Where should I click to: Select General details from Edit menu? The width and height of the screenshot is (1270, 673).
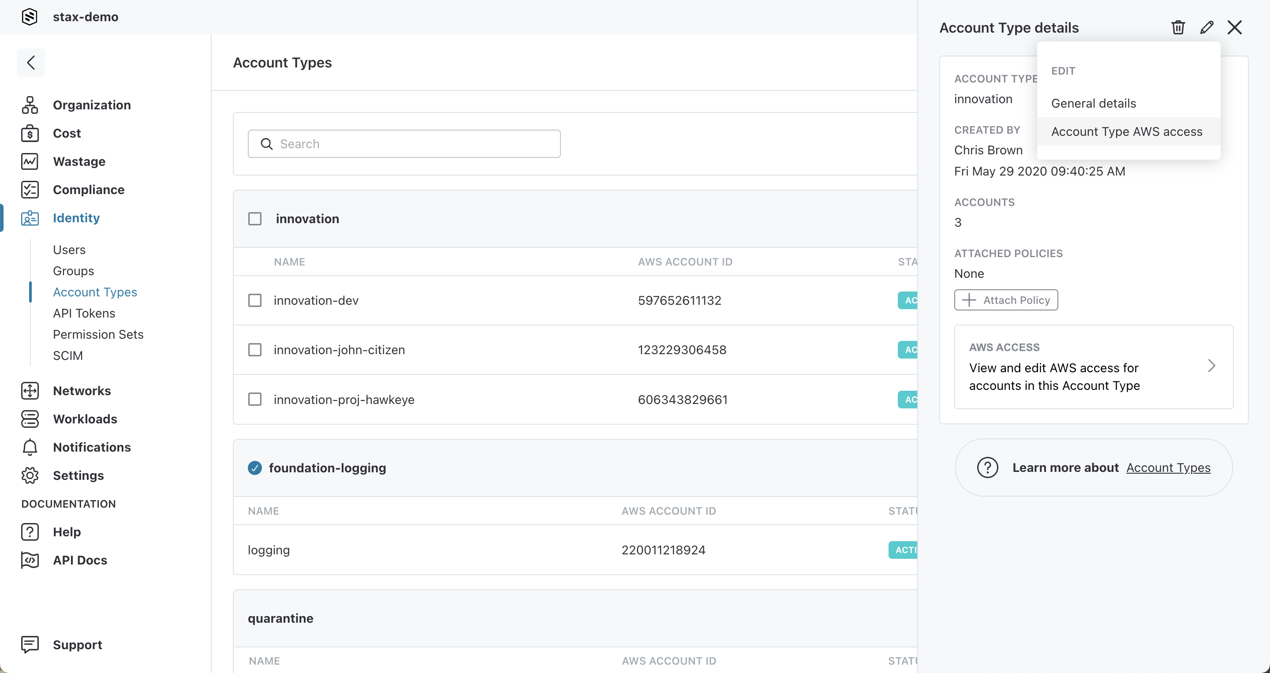tap(1128, 104)
